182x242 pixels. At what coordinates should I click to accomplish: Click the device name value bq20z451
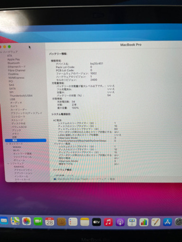click(x=97, y=63)
